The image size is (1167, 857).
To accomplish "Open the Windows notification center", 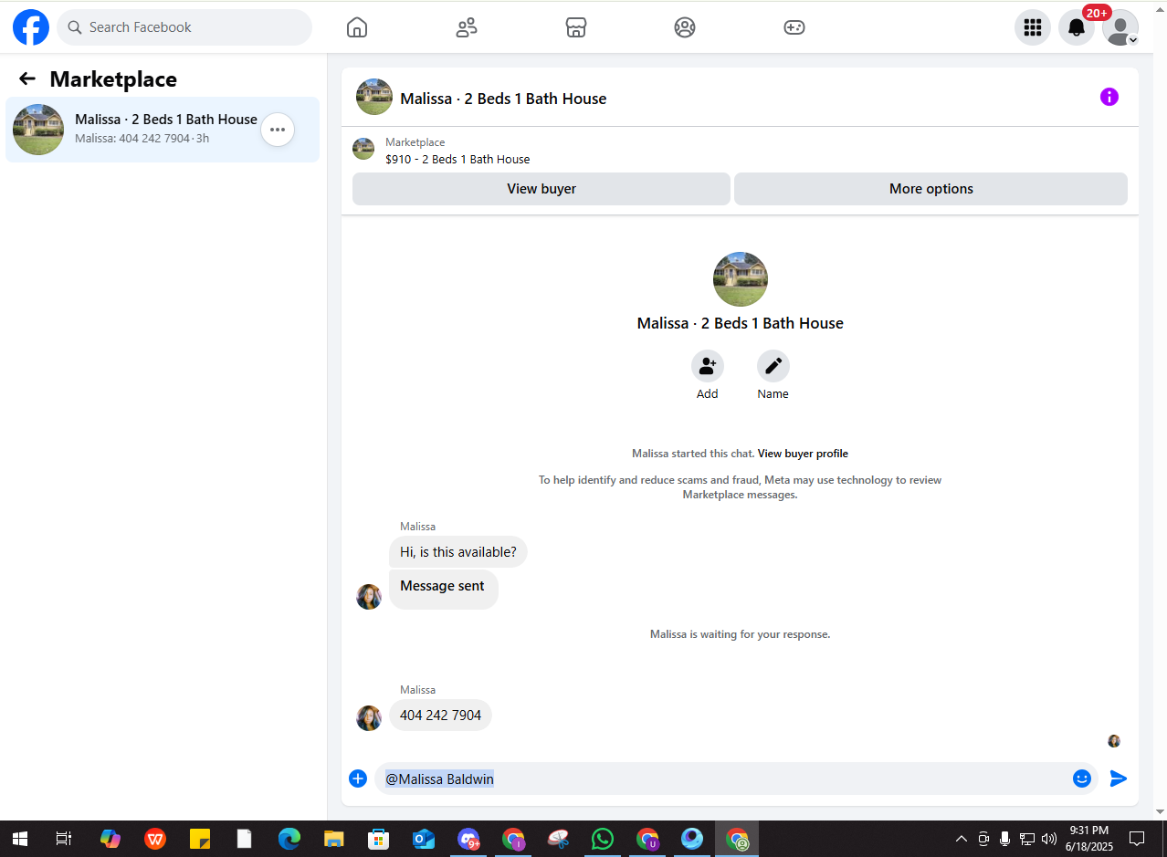I will tap(1137, 839).
